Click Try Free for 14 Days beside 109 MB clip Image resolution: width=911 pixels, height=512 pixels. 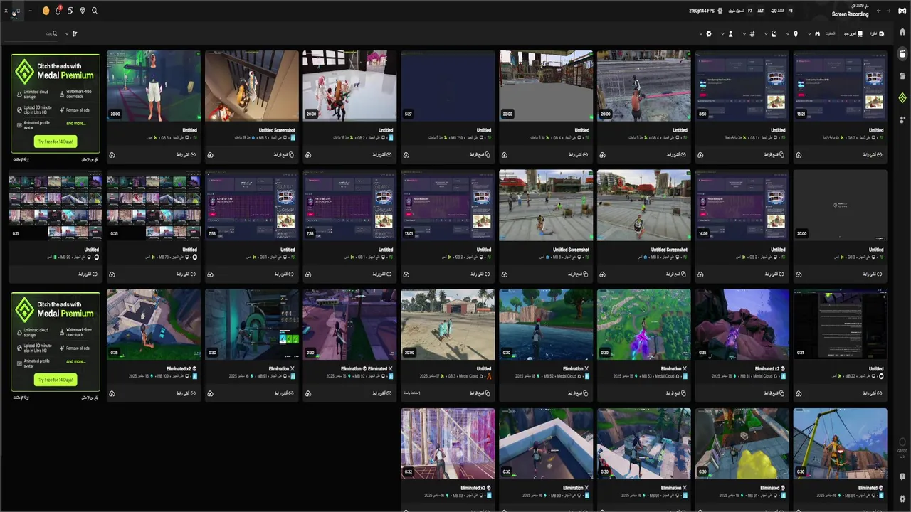(55, 380)
